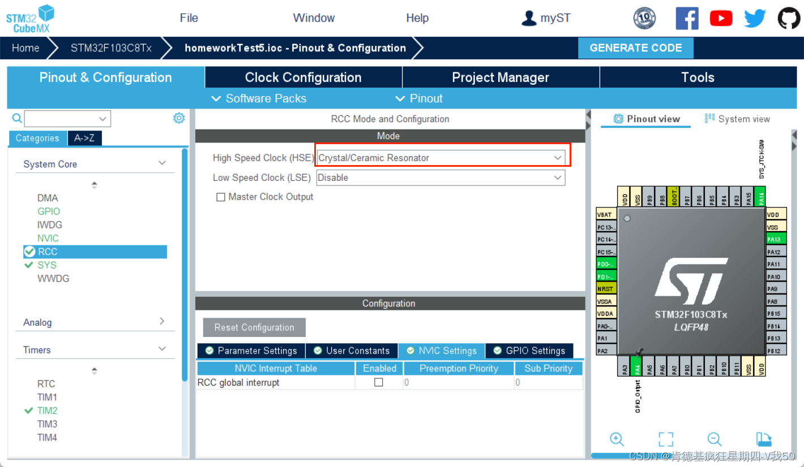This screenshot has width=804, height=467.
Task: Fit the chip view to the window
Action: [666, 439]
